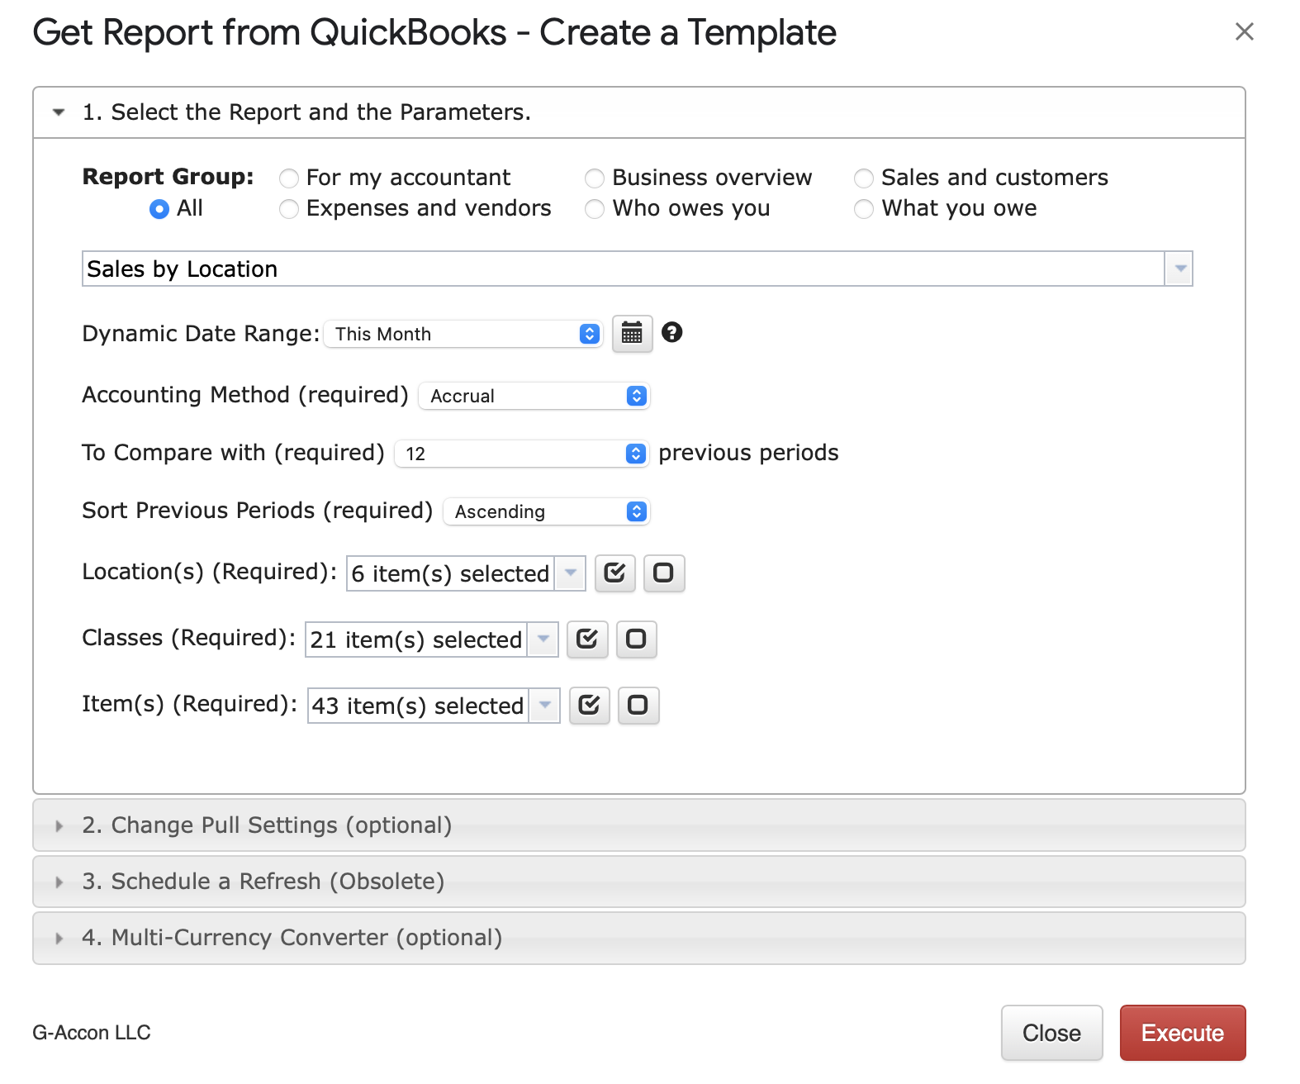Select the All report group radio
This screenshot has height=1084, width=1300.
pos(159,209)
